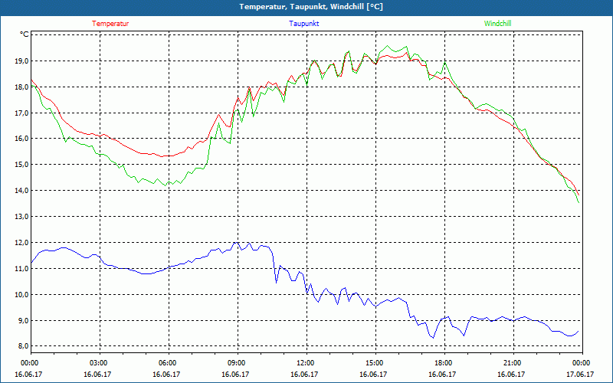The width and height of the screenshot is (613, 383).
Task: Click the 19,0 y-axis value
Action: pyautogui.click(x=21, y=61)
